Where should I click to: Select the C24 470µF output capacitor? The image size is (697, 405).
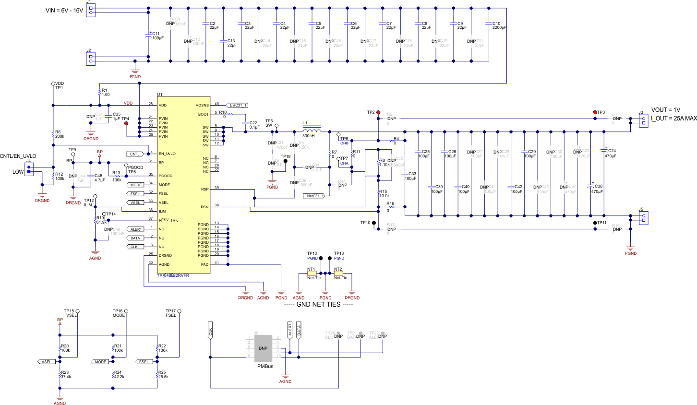click(x=604, y=151)
